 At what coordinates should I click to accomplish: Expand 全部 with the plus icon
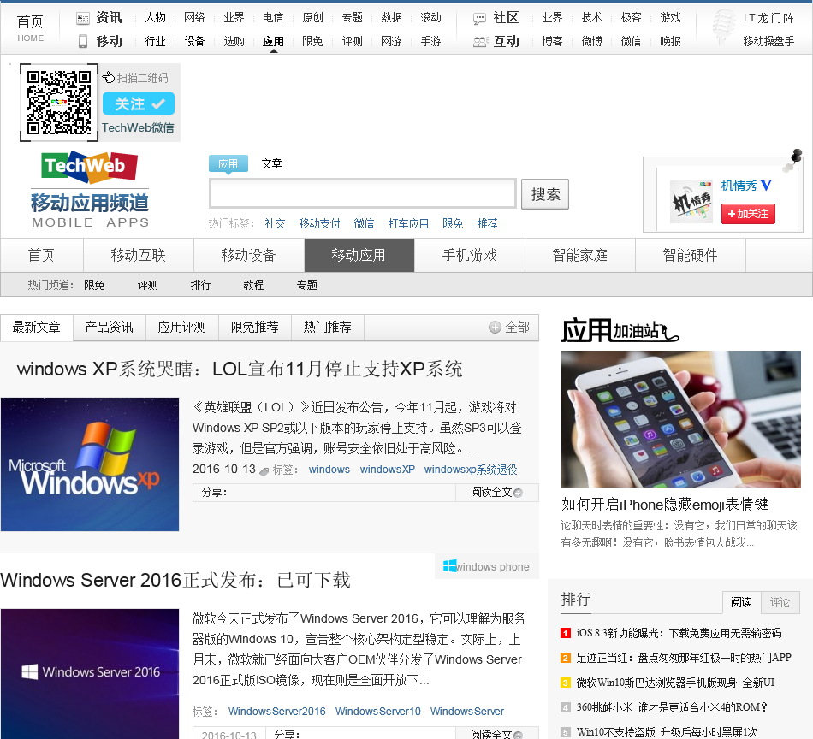click(509, 327)
